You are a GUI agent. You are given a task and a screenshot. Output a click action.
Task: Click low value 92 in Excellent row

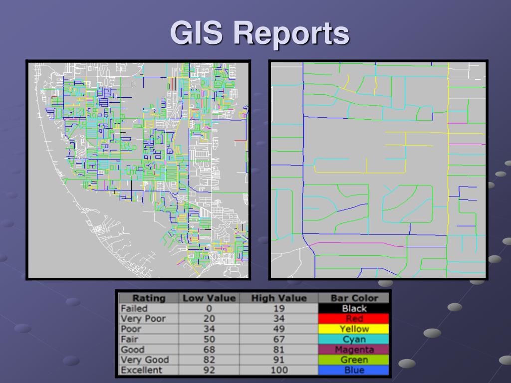pyautogui.click(x=209, y=370)
